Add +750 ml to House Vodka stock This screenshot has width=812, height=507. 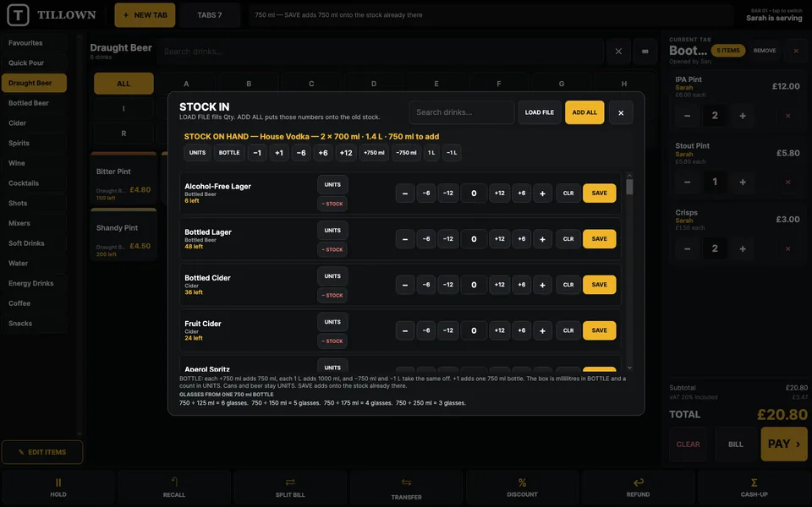point(374,153)
